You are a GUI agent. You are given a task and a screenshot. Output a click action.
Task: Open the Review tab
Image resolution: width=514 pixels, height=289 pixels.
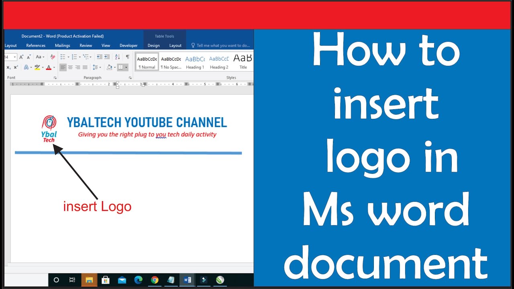tap(86, 45)
